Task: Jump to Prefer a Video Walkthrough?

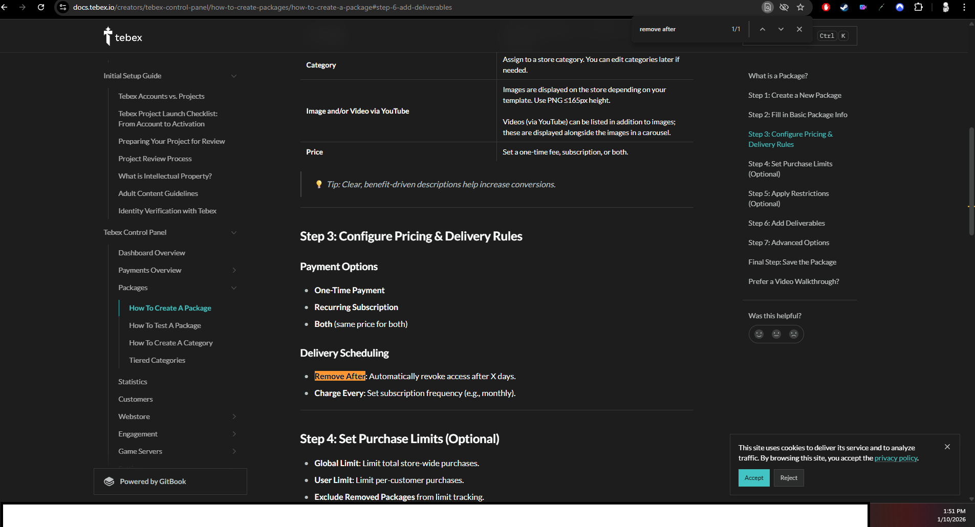Action: click(x=794, y=281)
